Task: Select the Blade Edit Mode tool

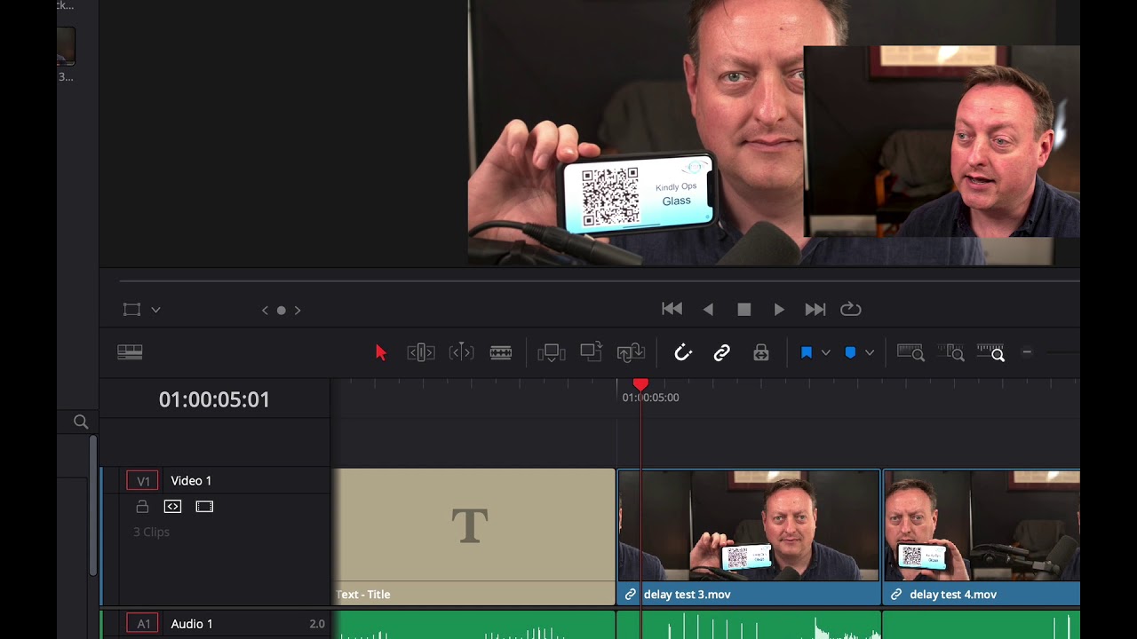Action: coord(501,352)
